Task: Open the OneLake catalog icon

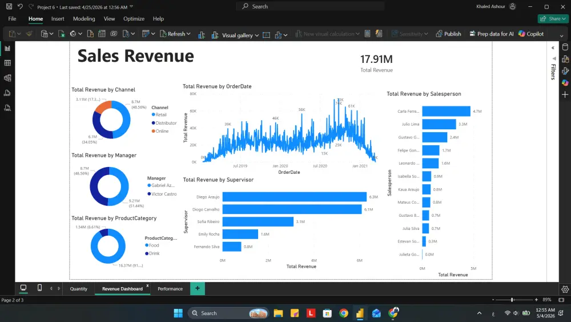Action: click(73, 34)
